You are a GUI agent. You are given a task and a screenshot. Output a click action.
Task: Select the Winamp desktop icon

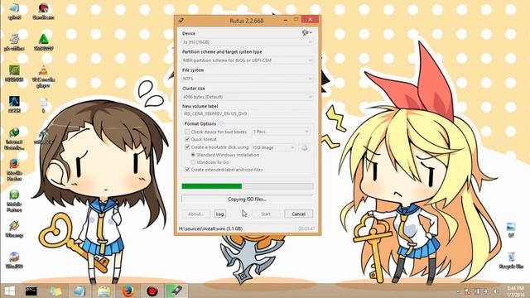click(x=14, y=229)
